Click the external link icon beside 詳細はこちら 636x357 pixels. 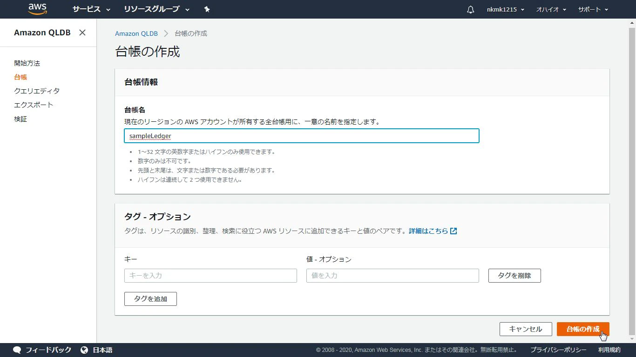tap(453, 231)
